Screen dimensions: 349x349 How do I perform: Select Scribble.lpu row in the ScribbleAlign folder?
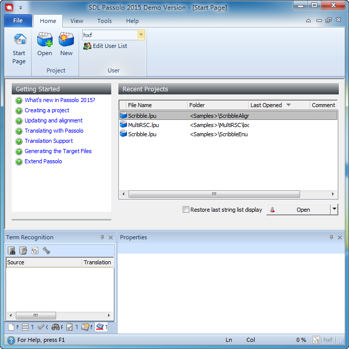pyautogui.click(x=228, y=115)
